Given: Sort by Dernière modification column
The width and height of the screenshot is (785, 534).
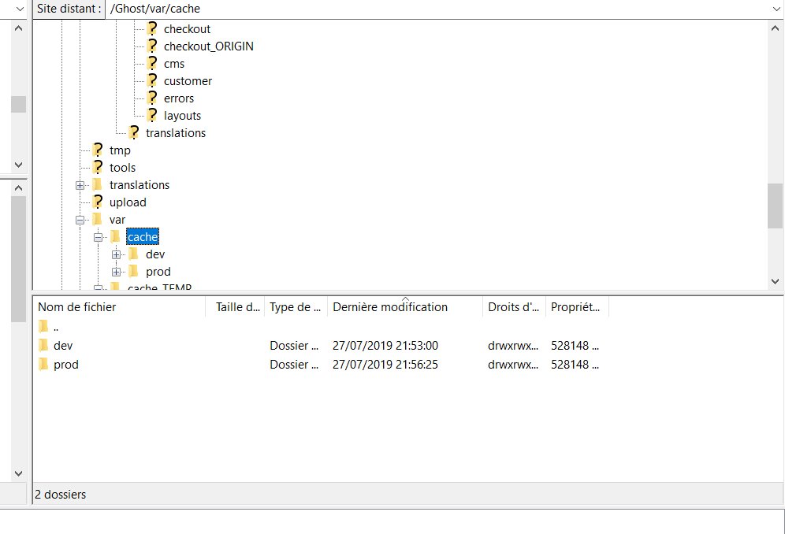Looking at the screenshot, I should click(405, 307).
